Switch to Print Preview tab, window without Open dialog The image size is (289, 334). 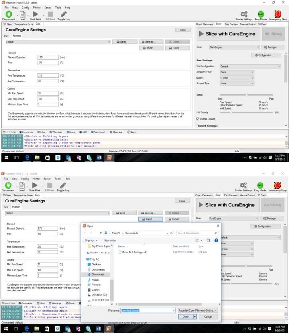231,24
